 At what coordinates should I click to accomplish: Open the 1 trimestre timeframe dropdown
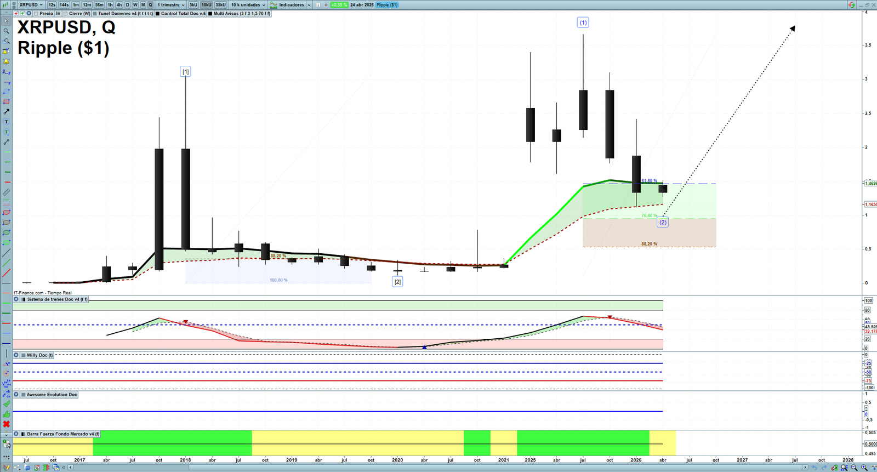coord(171,5)
